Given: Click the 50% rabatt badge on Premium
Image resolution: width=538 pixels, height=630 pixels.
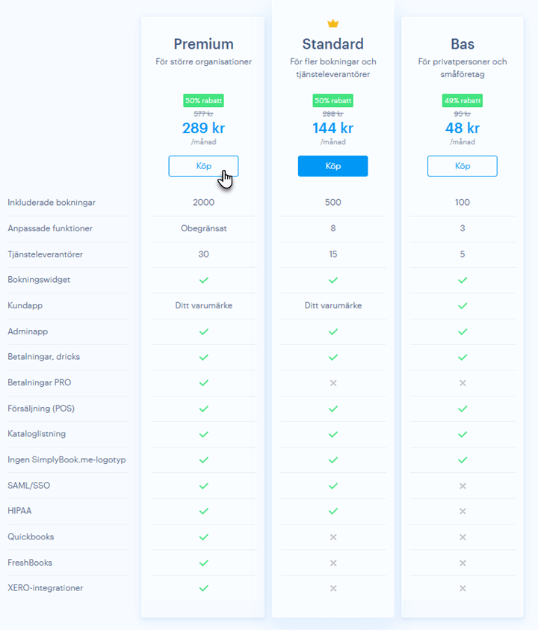Looking at the screenshot, I should tap(203, 100).
